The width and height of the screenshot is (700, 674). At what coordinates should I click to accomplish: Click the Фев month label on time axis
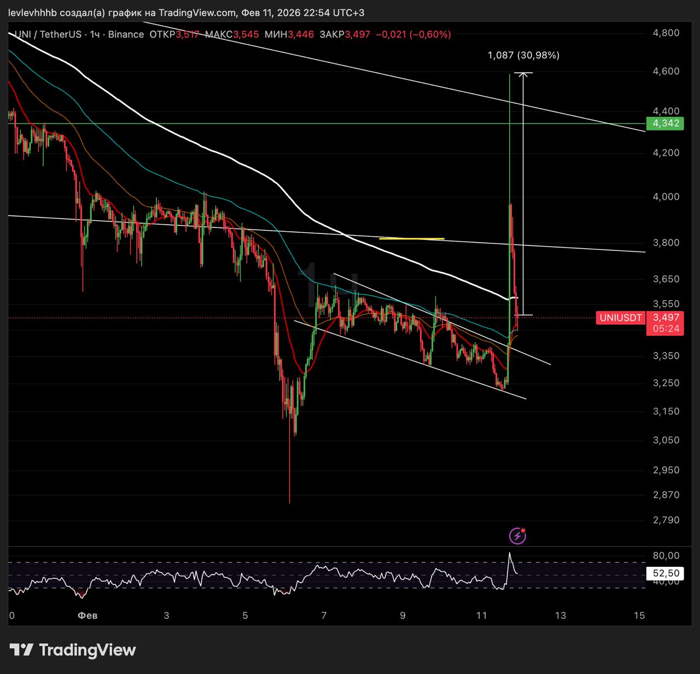coord(87,616)
